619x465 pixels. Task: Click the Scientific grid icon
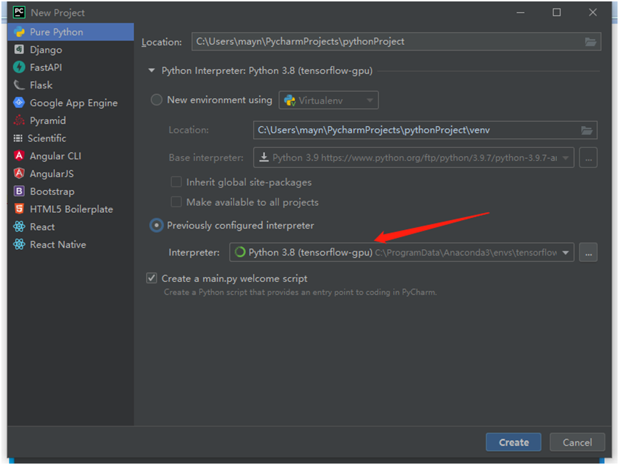coord(18,138)
